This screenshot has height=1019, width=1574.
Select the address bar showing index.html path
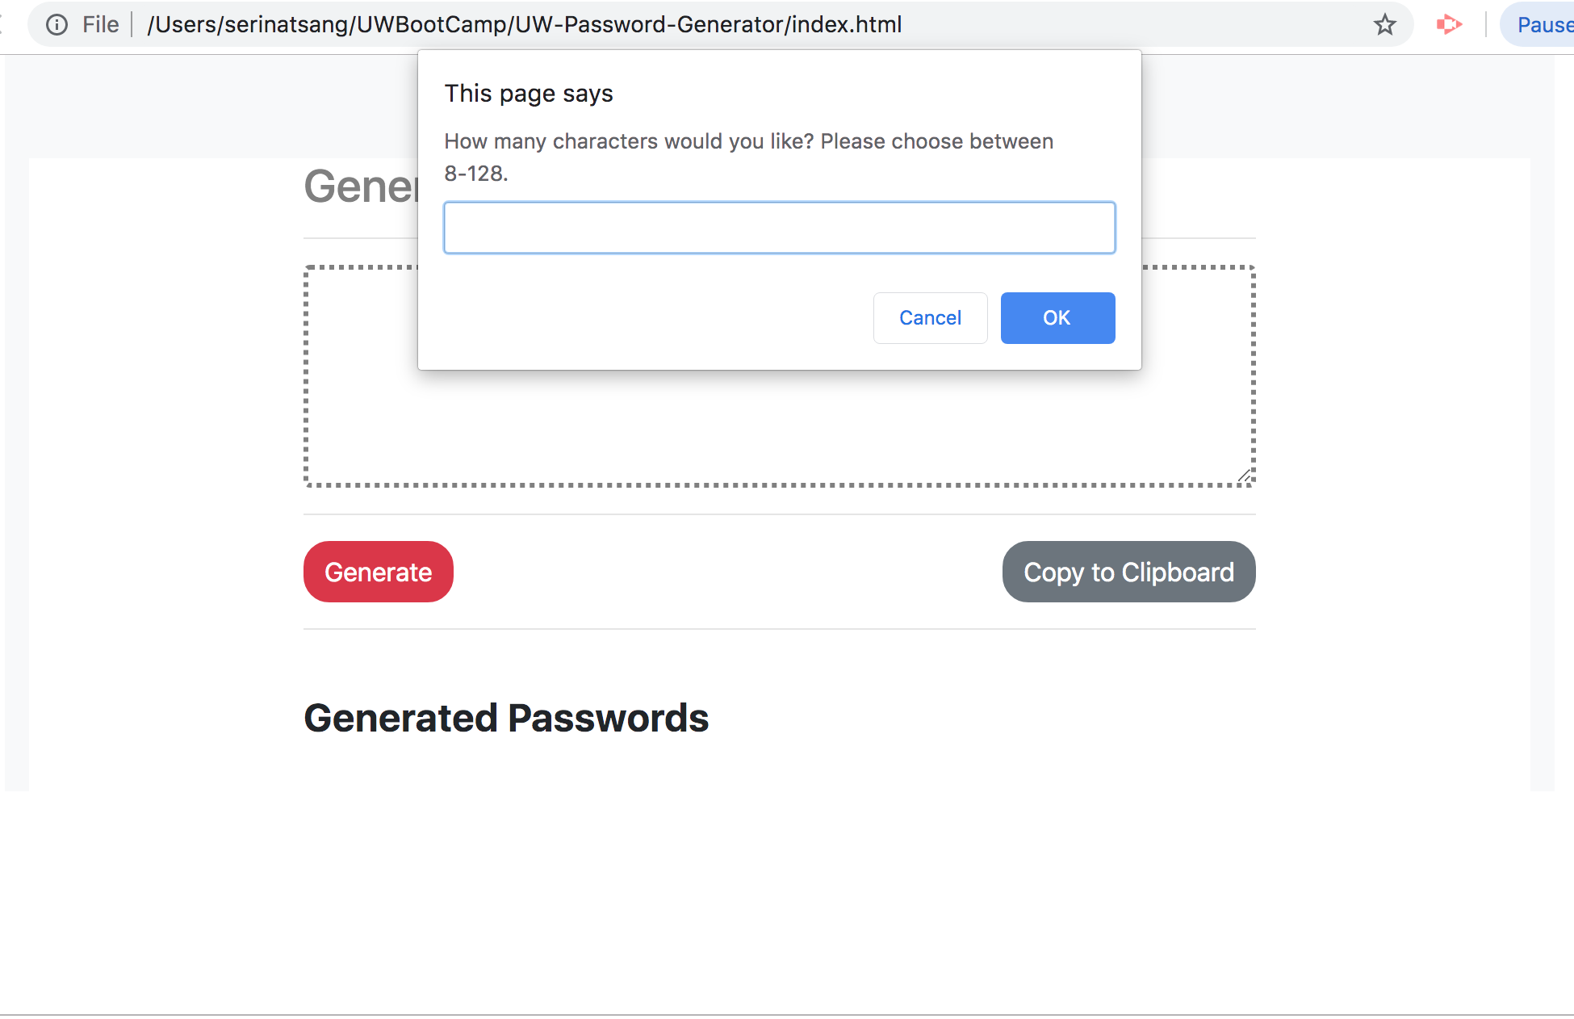click(525, 24)
